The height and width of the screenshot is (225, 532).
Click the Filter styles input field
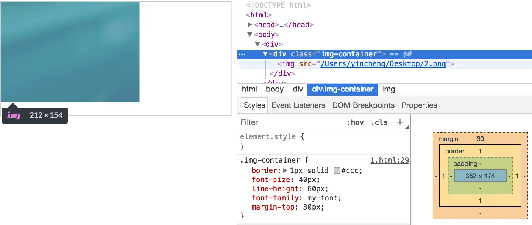(290, 122)
